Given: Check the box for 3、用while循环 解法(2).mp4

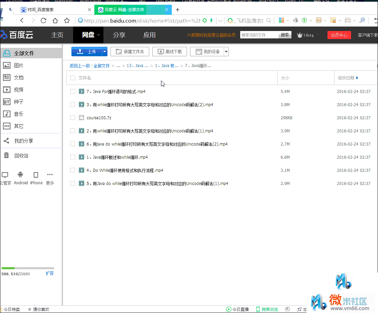Looking at the screenshot, I should coord(72,104).
